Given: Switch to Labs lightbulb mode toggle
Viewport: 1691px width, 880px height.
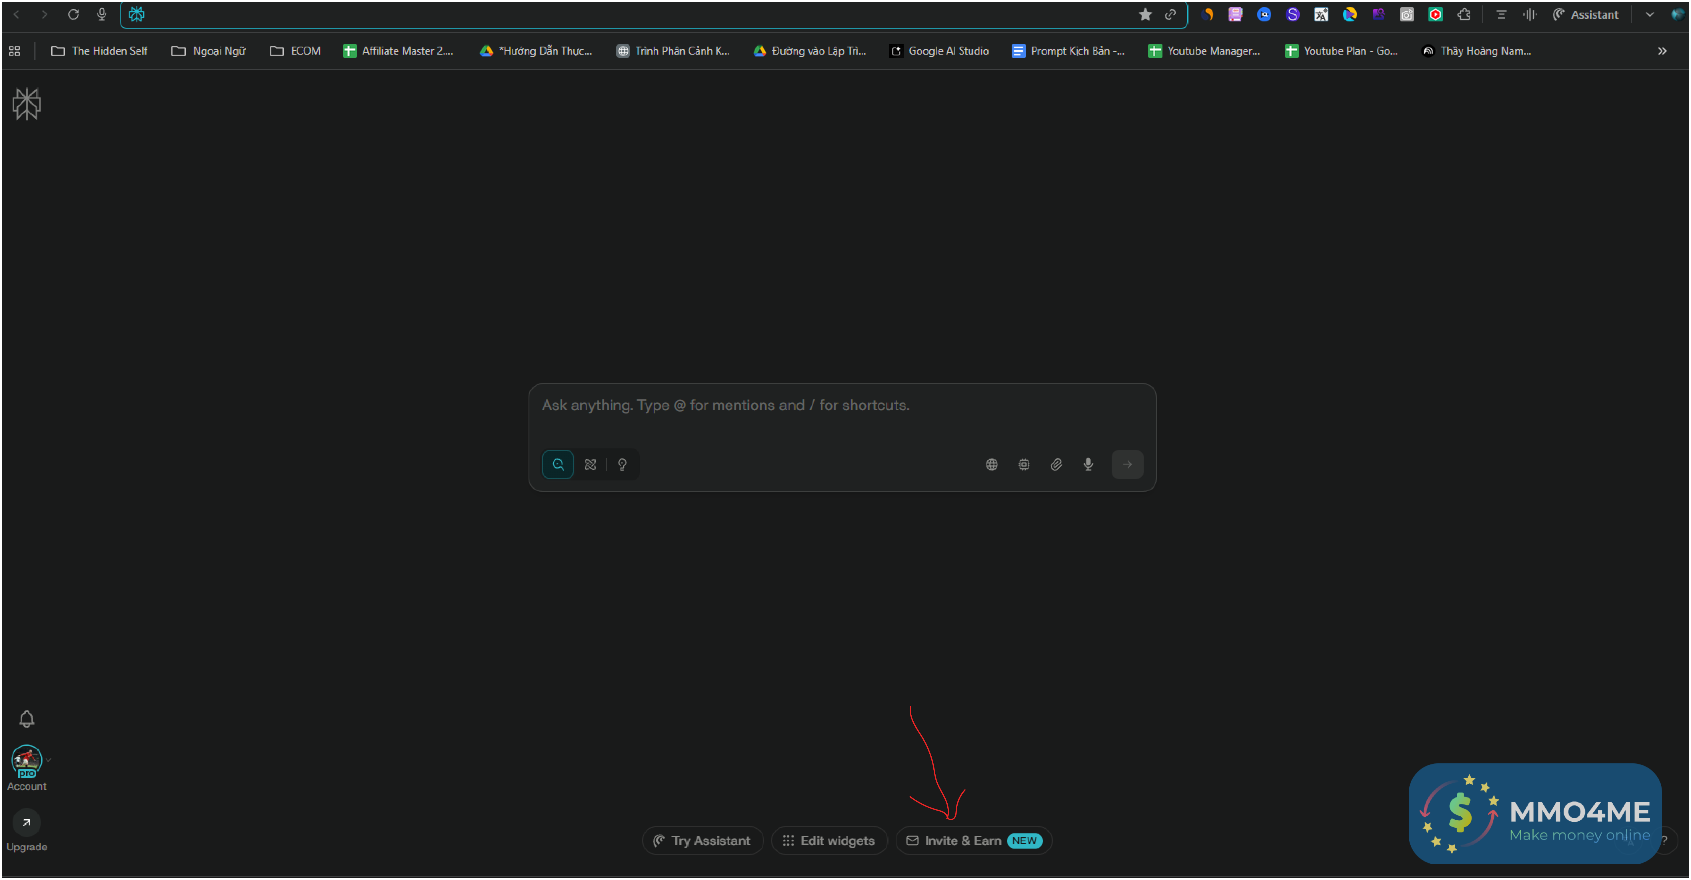Looking at the screenshot, I should 622,465.
